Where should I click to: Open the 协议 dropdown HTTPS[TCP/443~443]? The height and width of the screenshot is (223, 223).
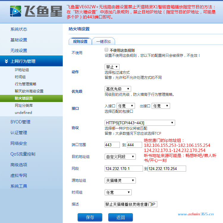[140, 123]
